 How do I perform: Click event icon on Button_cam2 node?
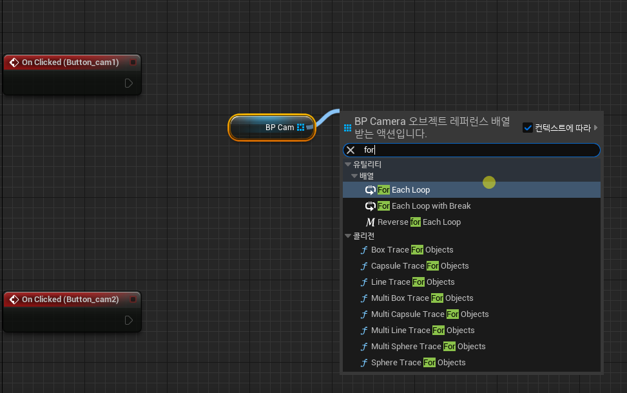coord(14,300)
